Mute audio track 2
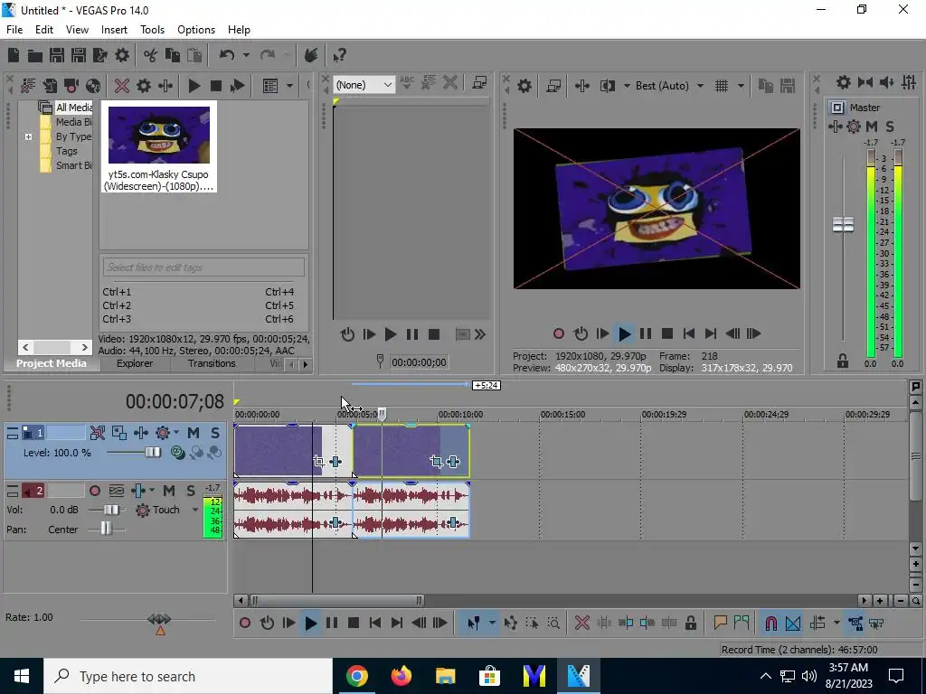 pyautogui.click(x=169, y=491)
